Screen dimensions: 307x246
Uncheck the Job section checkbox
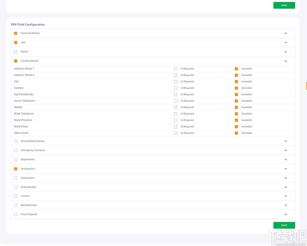coord(16,43)
